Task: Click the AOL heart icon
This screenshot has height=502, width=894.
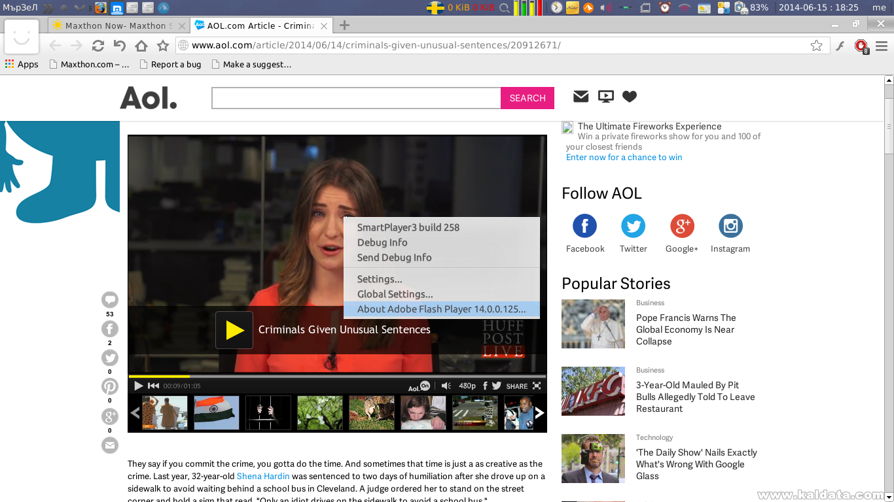Action: coord(630,97)
